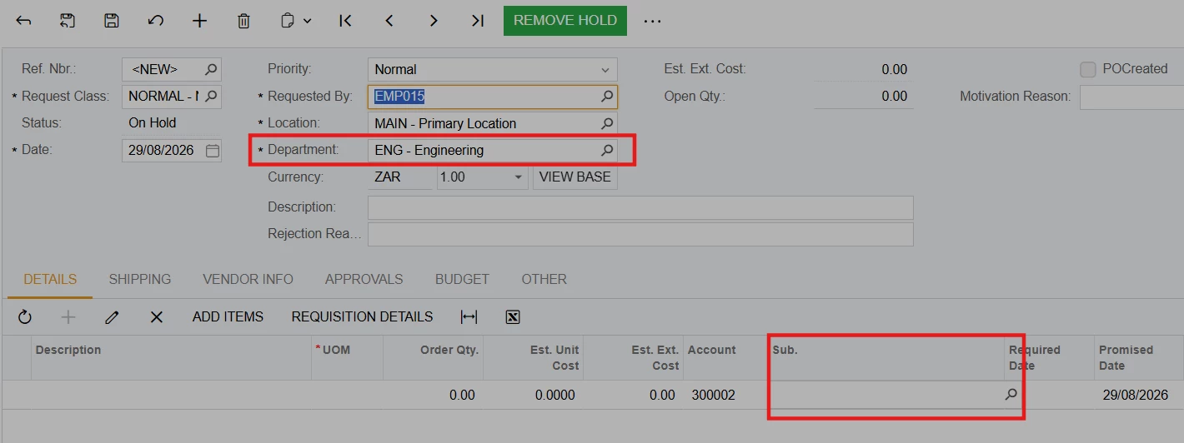Click the Currency ZAR field

400,177
